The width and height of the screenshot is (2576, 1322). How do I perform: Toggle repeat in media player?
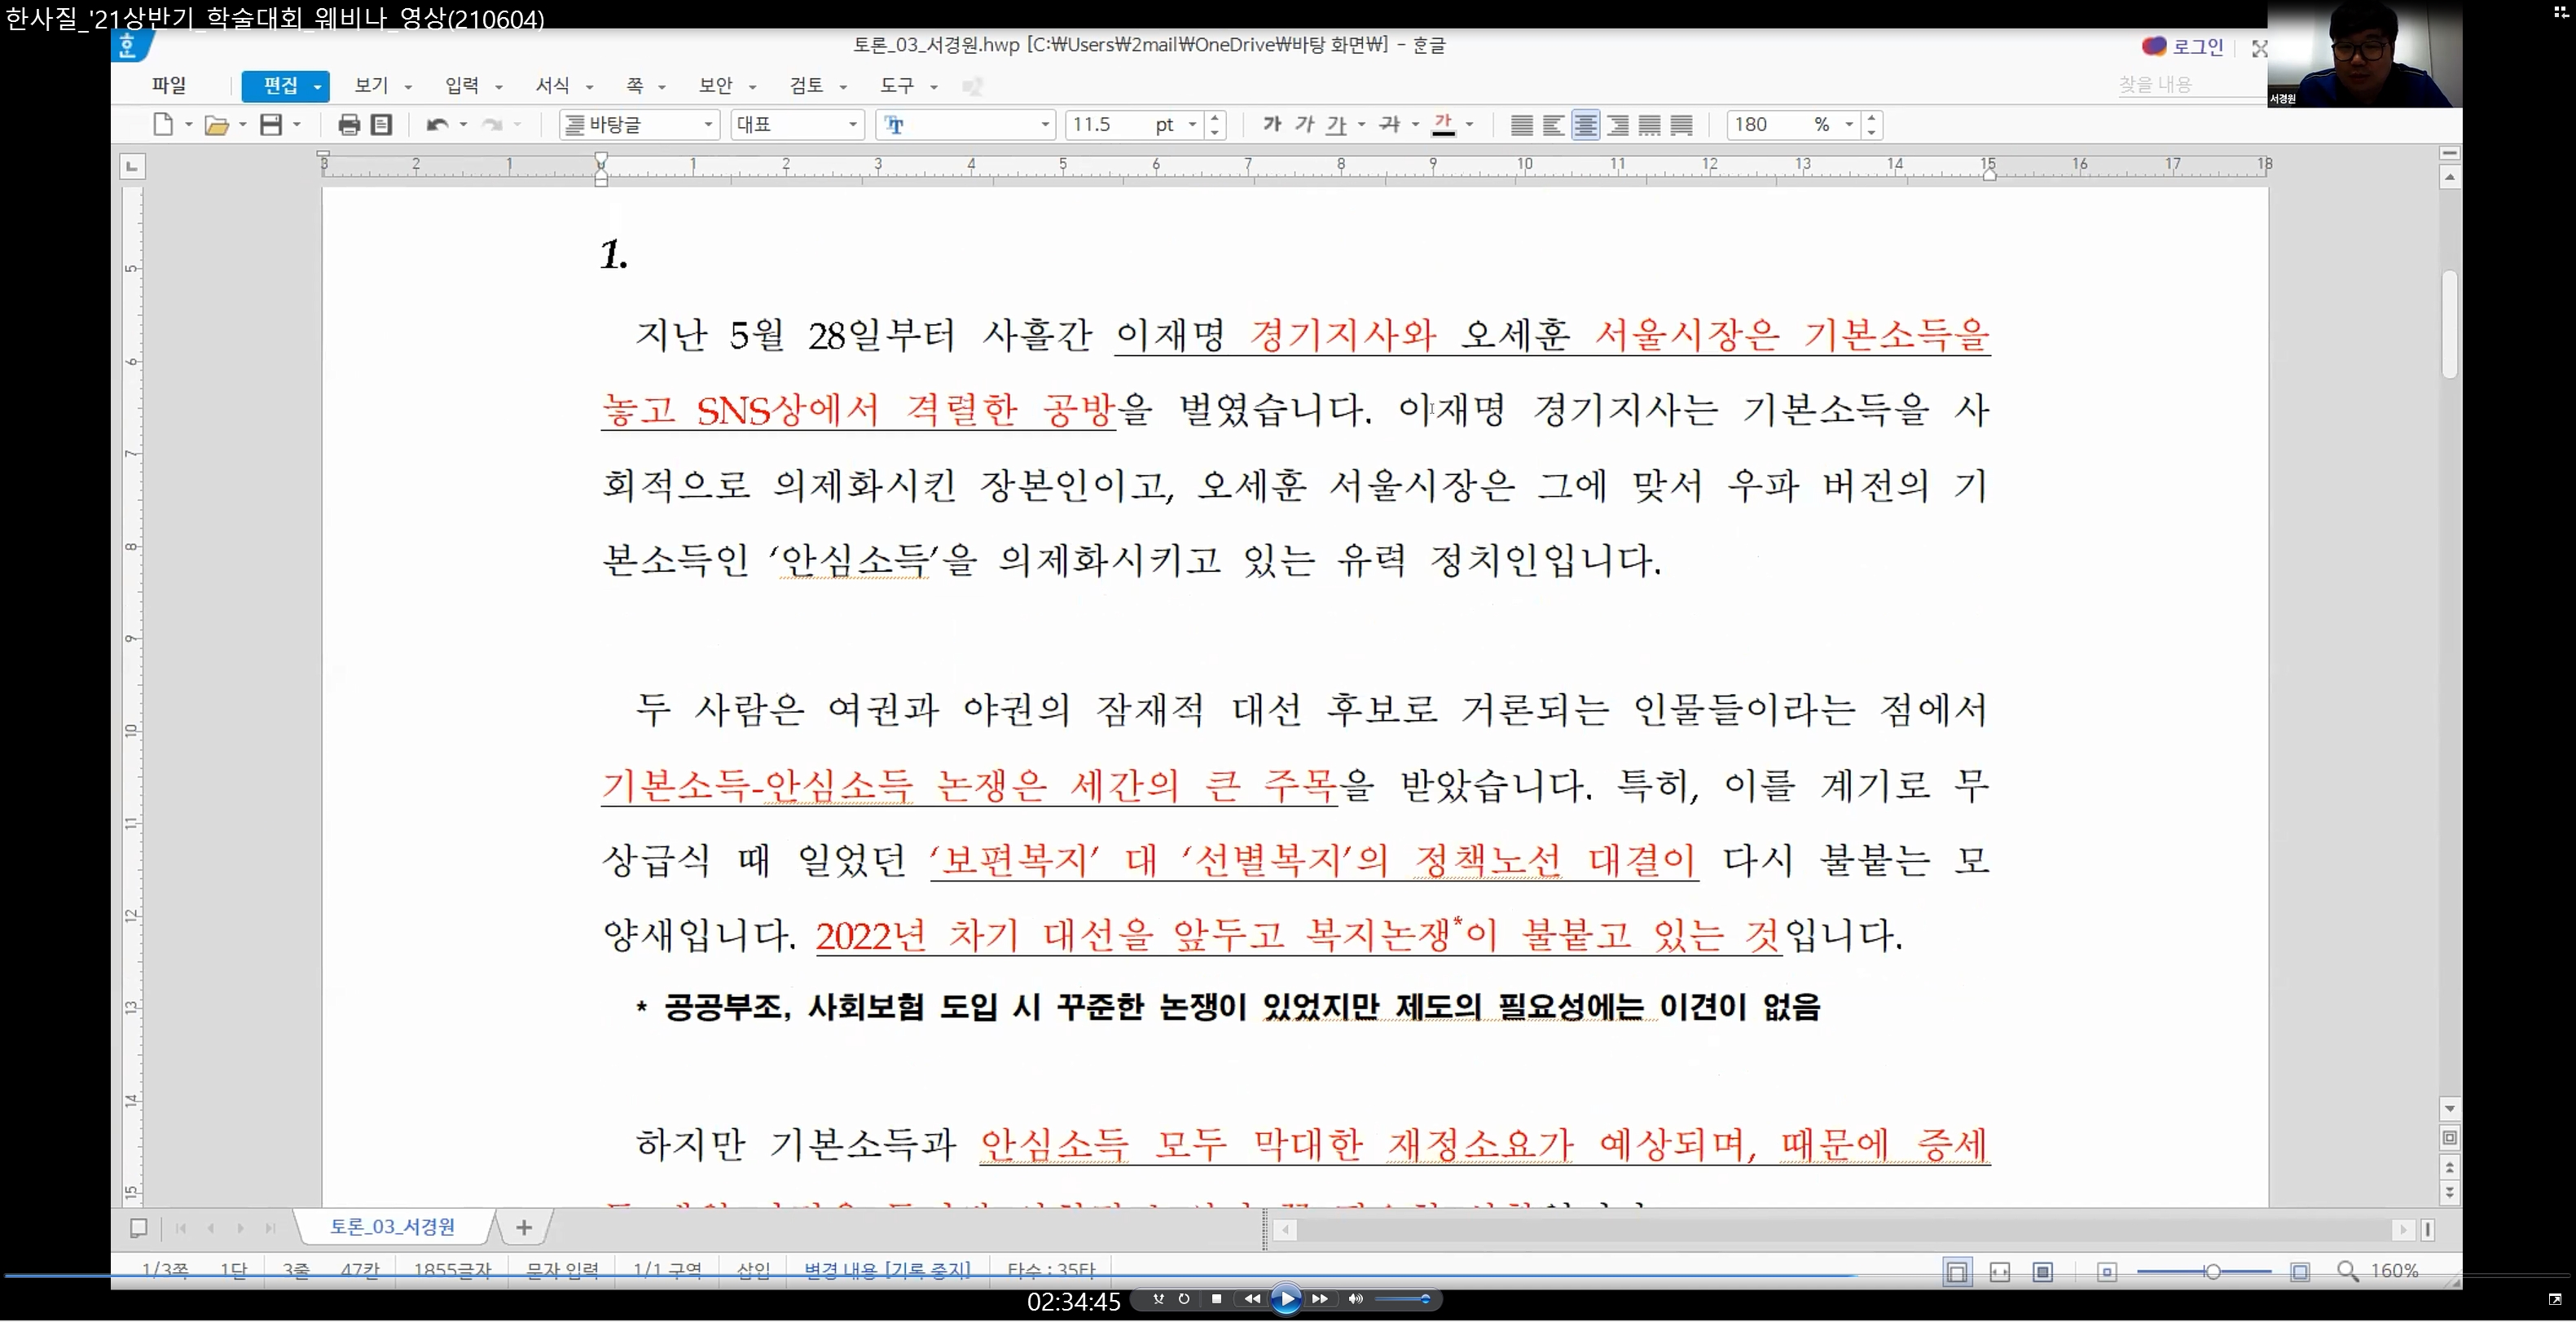click(x=1184, y=1299)
